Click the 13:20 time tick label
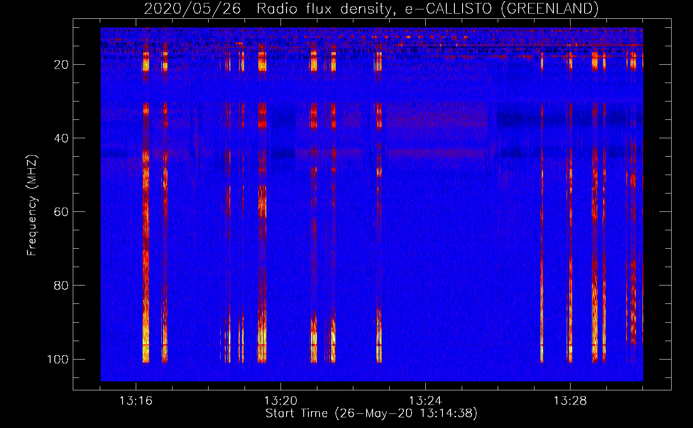This screenshot has width=693, height=428. click(x=281, y=401)
